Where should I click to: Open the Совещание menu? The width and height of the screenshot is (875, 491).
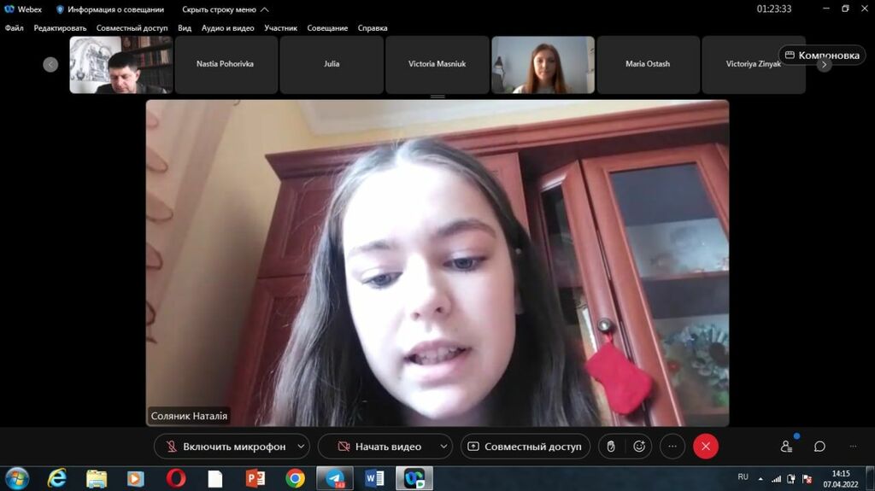pos(327,28)
